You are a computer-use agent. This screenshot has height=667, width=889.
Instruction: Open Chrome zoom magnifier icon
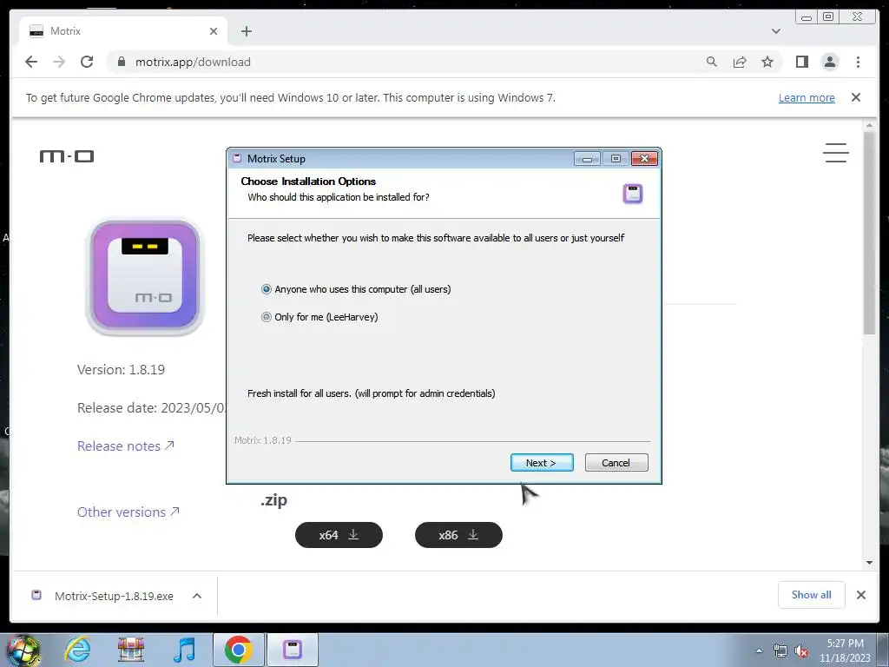[x=712, y=62]
